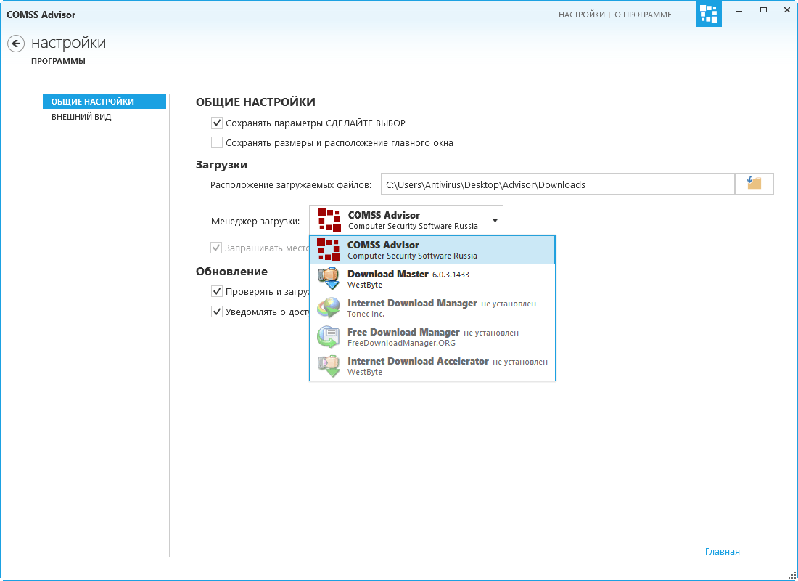Viewport: 798px width, 581px height.
Task: Choose Free Download Manager option
Action: tap(432, 337)
